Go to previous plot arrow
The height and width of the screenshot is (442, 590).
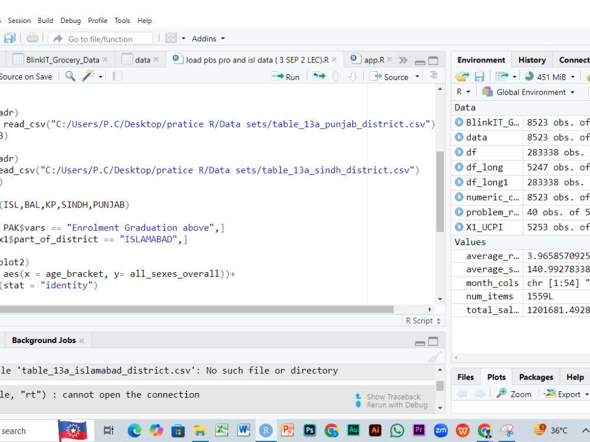tap(462, 394)
